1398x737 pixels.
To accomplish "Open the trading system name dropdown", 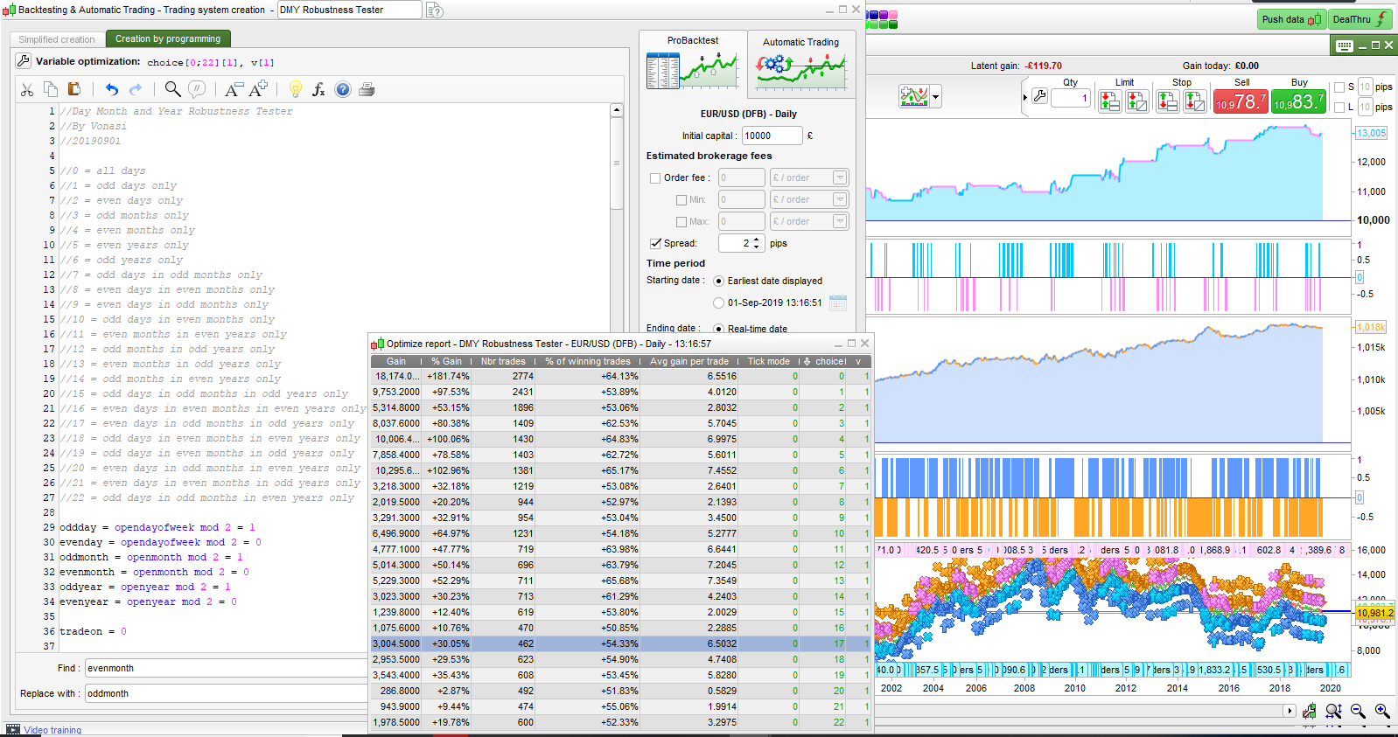I will coord(349,10).
